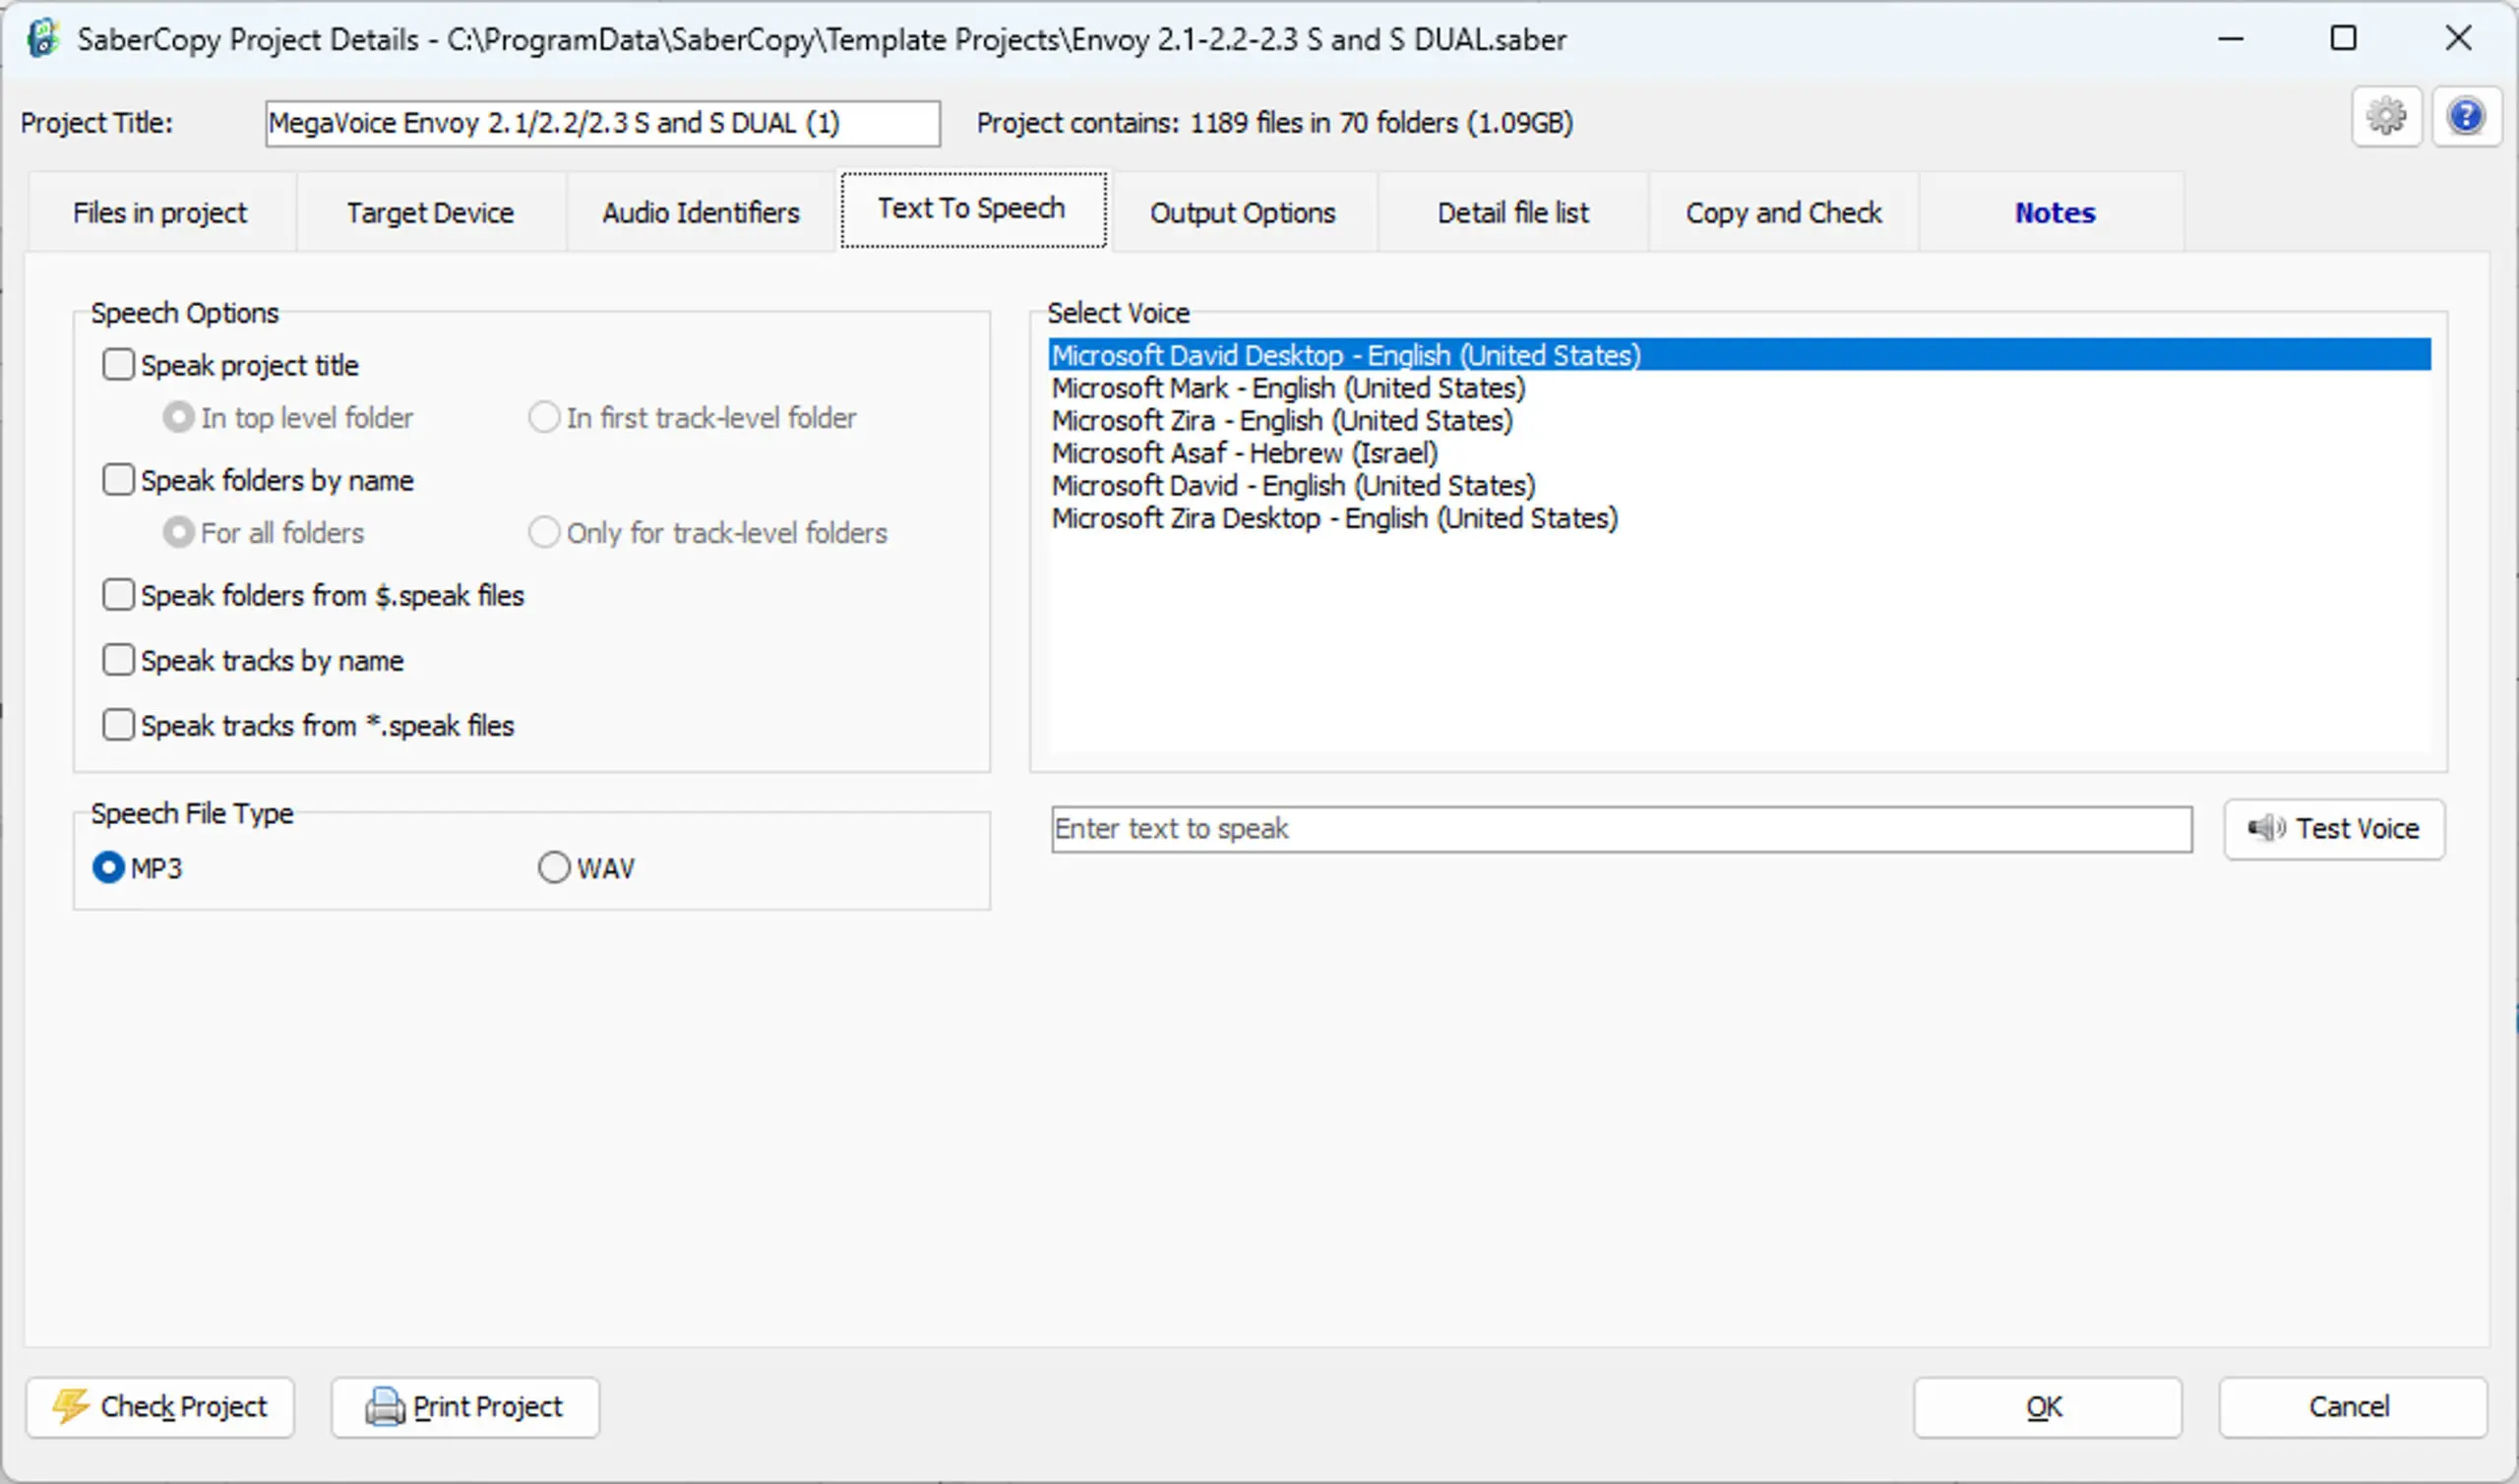Confirm with the OK button
This screenshot has width=2519, height=1484.
pos(2047,1407)
